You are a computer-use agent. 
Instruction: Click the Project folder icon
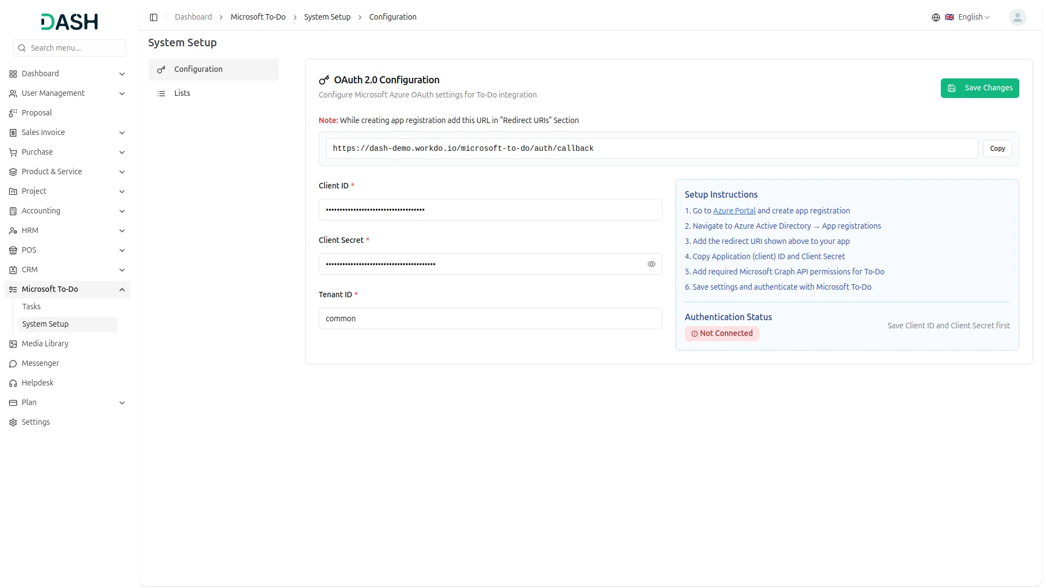click(13, 192)
